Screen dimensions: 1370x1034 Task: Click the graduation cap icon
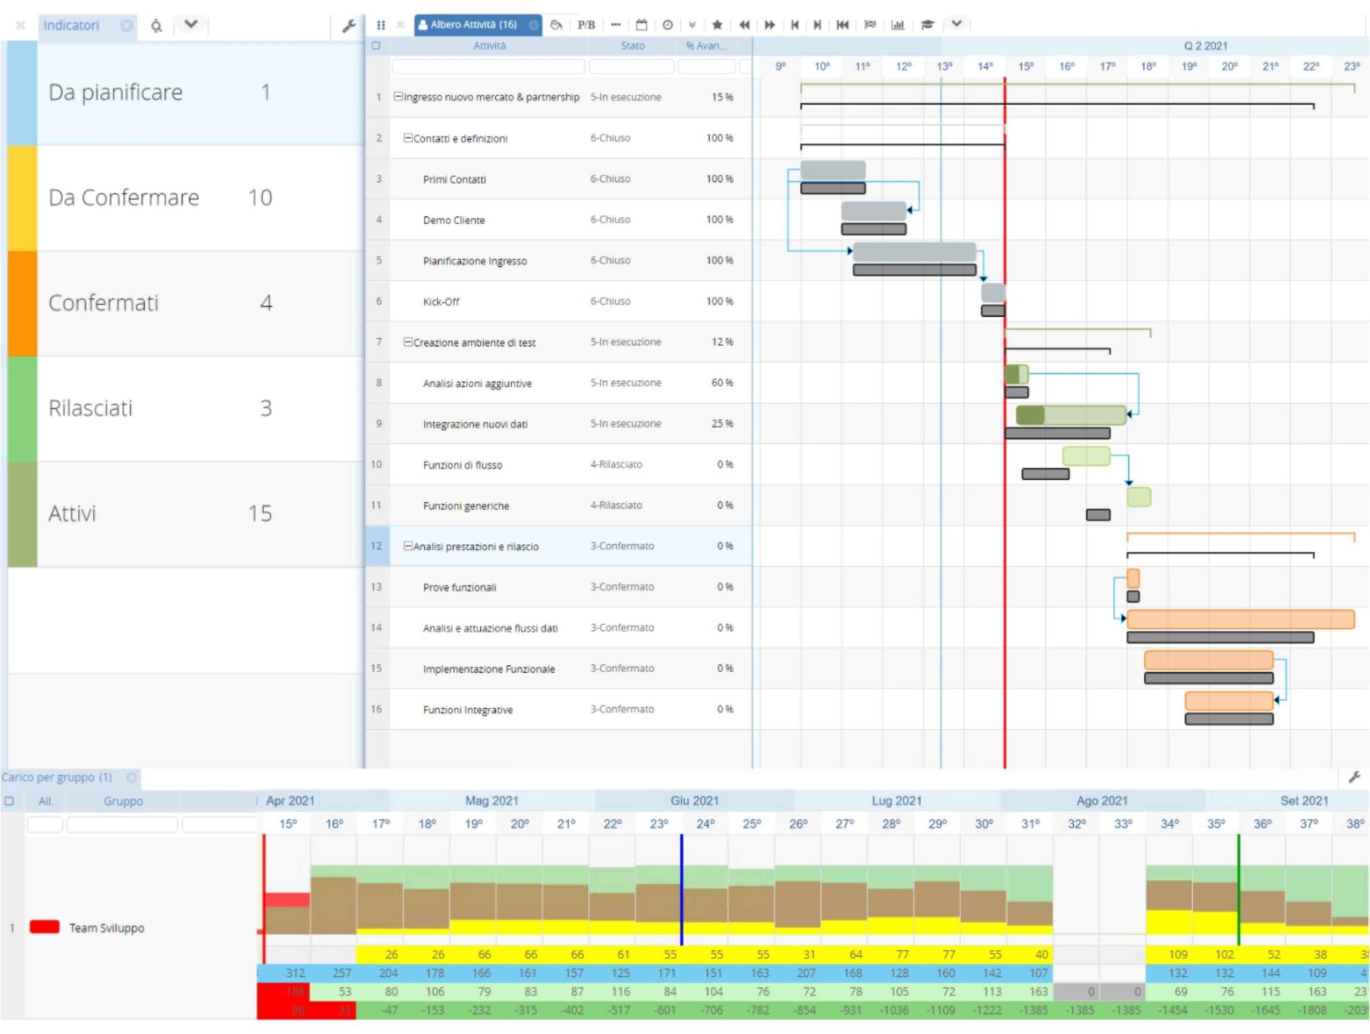click(x=927, y=25)
